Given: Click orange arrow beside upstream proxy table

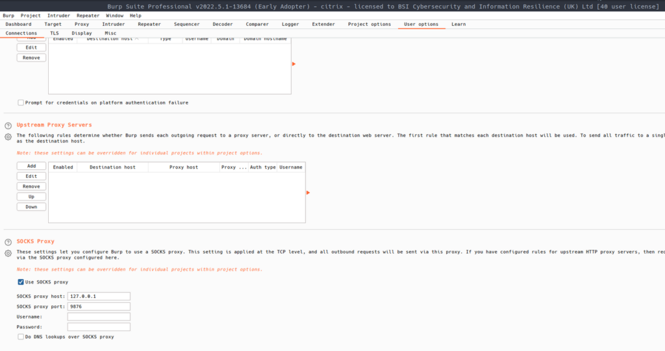Looking at the screenshot, I should coord(308,193).
